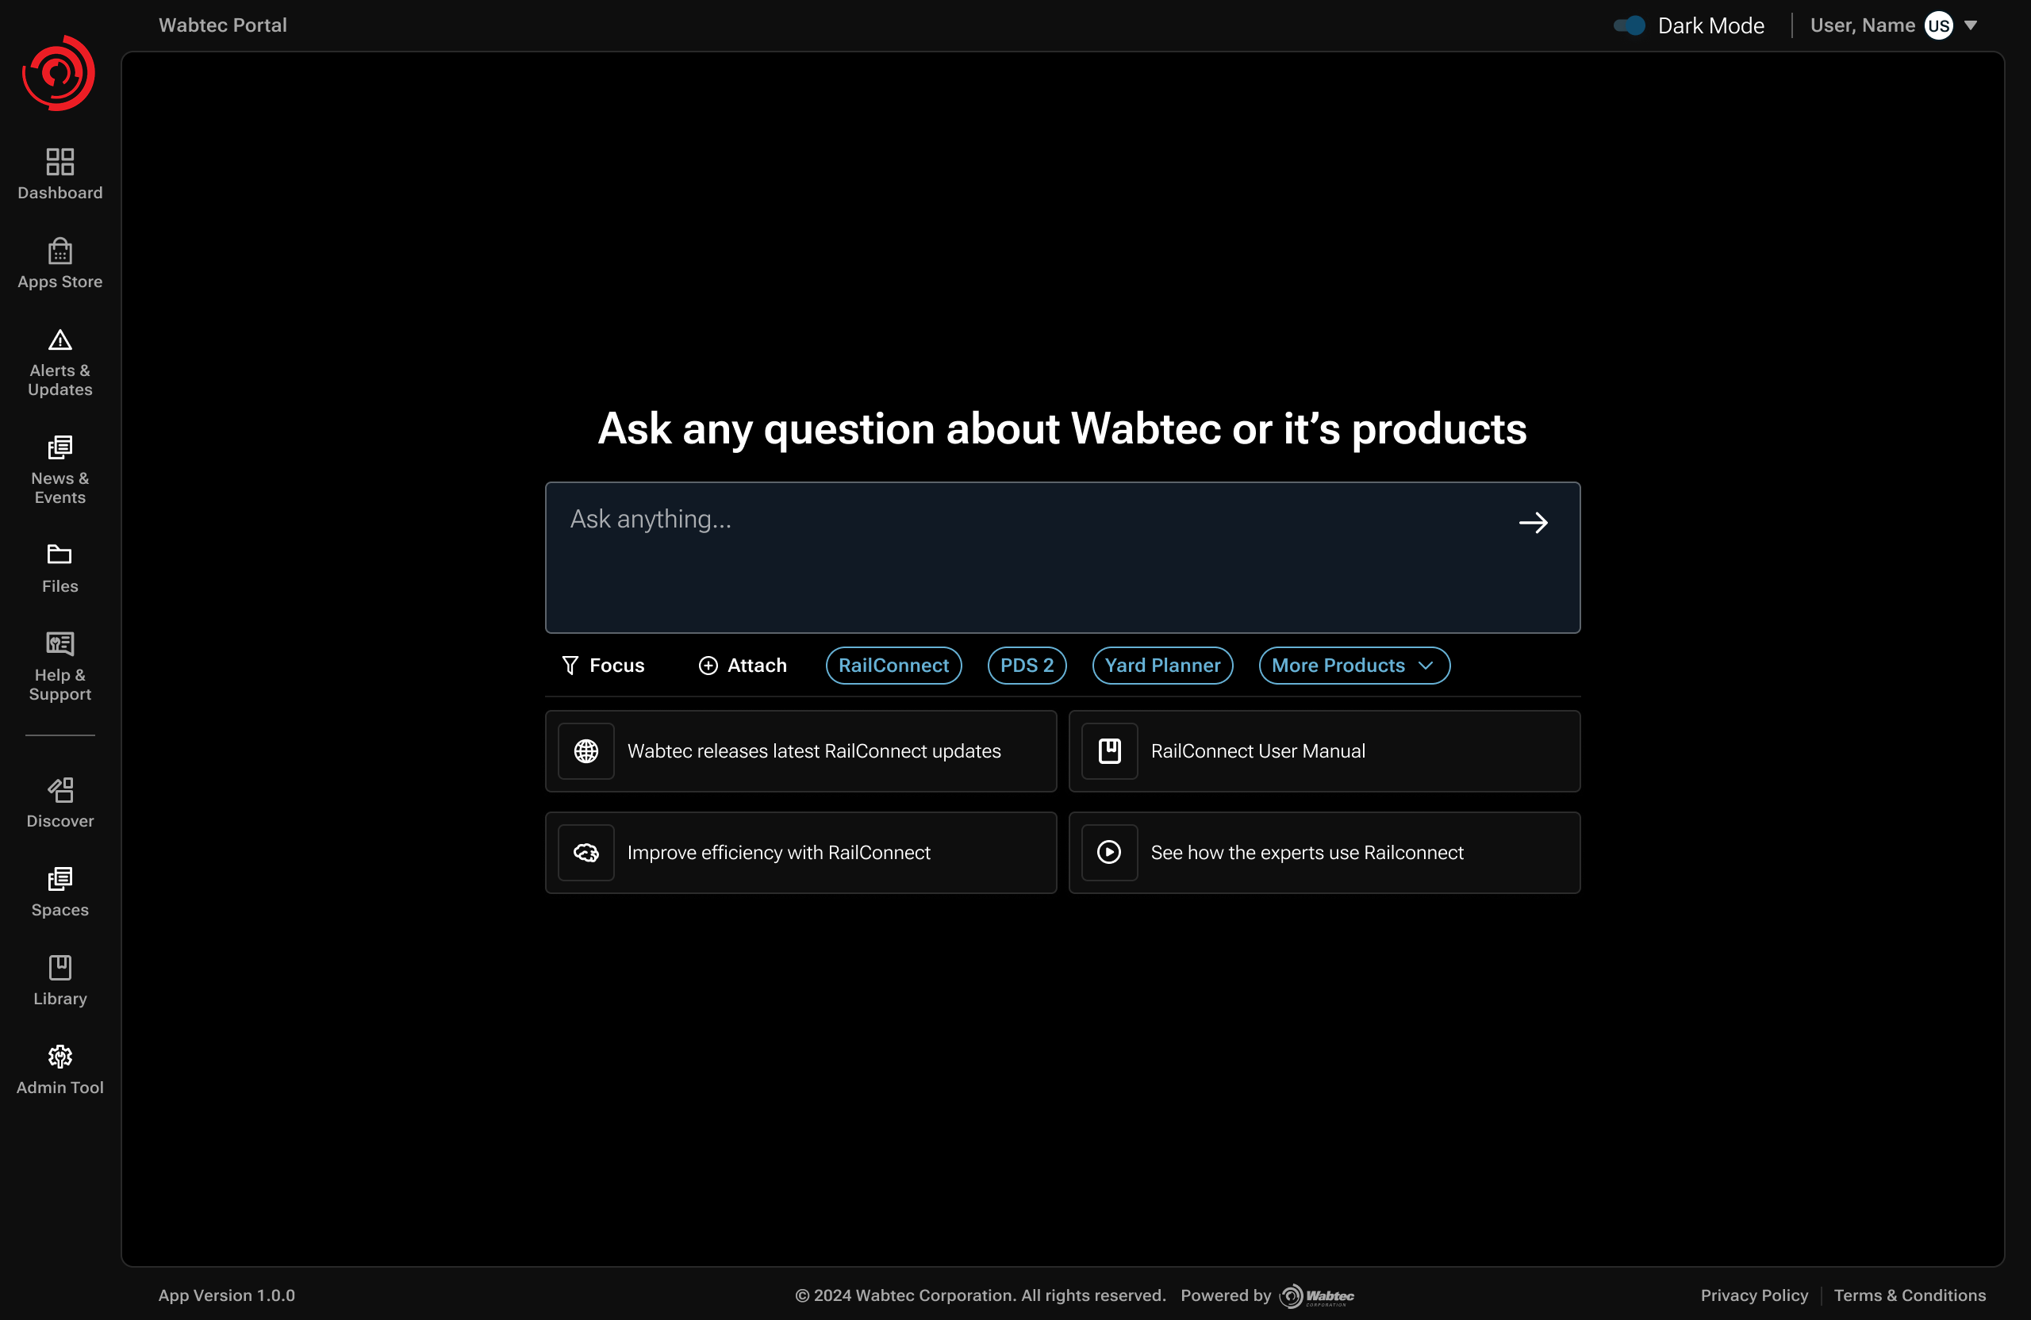Click the Admin Tool label in sidebar
The height and width of the screenshot is (1320, 2031).
click(x=60, y=1087)
